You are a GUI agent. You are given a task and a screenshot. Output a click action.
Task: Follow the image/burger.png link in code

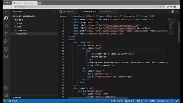point(107,77)
